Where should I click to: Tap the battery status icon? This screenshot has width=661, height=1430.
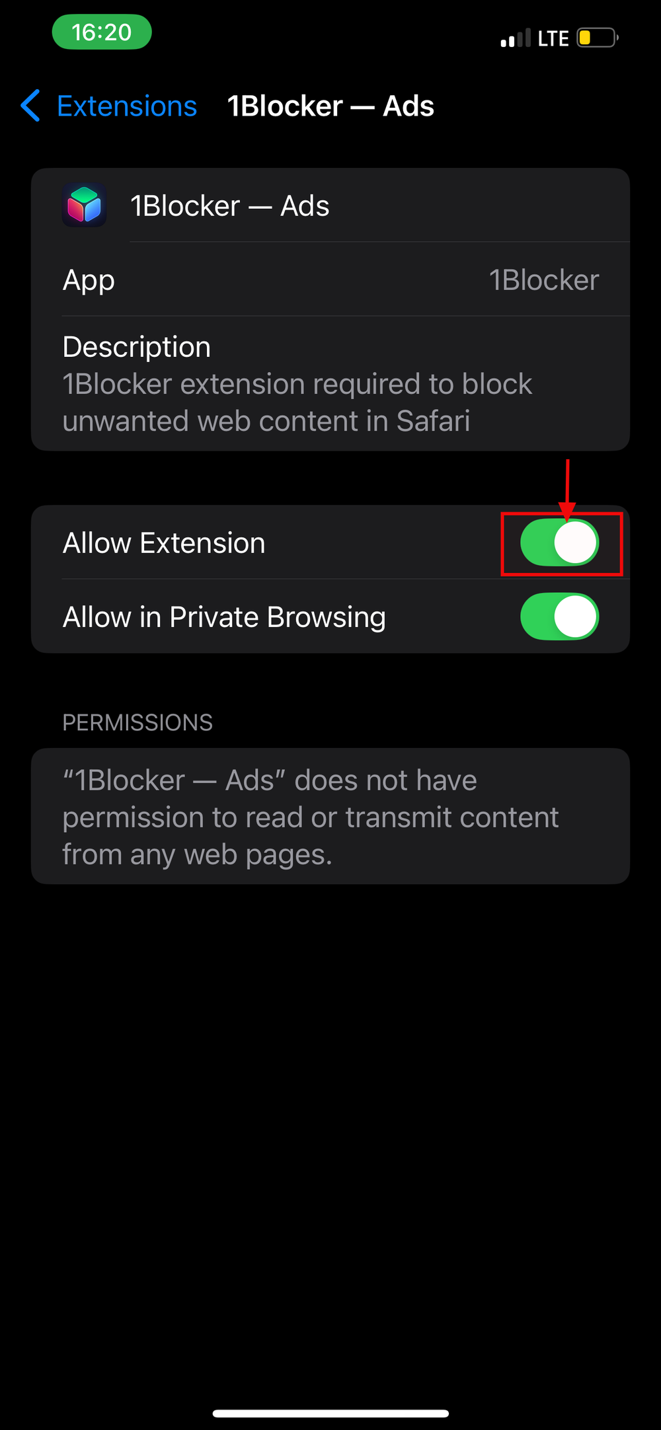[598, 38]
